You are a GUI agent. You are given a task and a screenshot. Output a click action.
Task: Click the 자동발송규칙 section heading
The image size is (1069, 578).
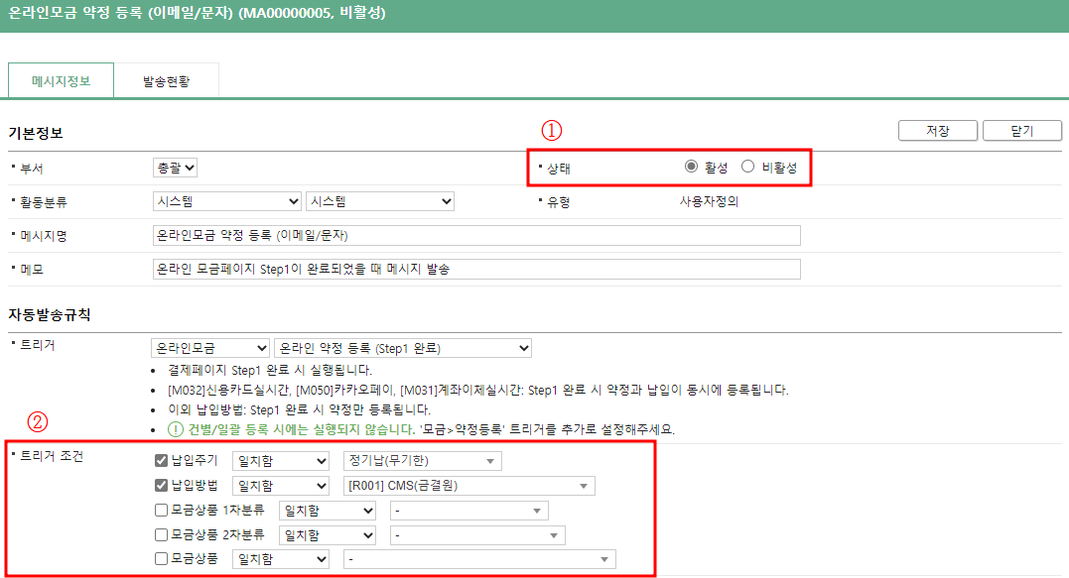49,314
